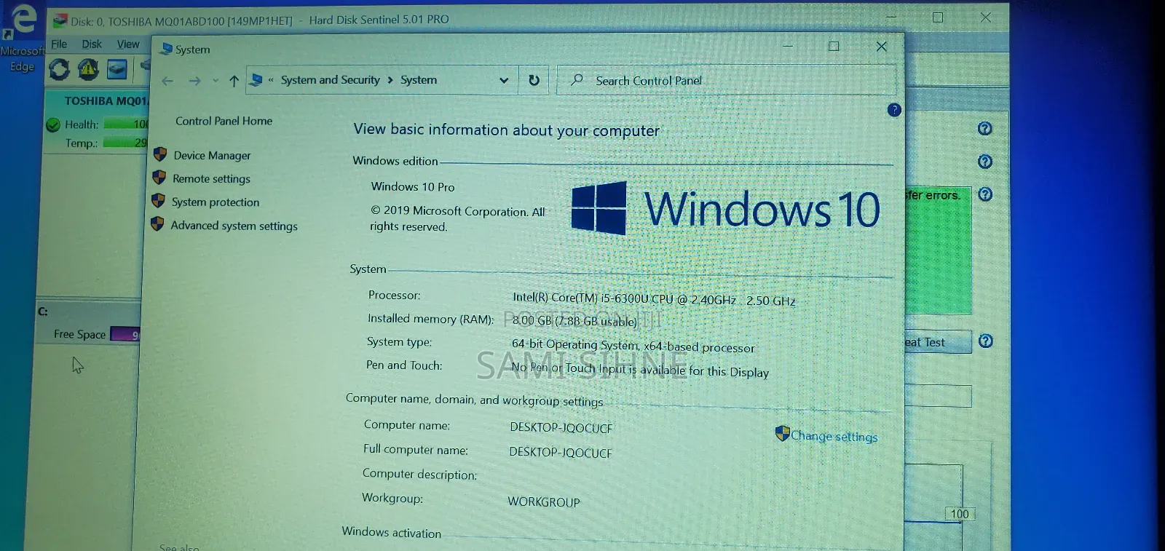Click the green Health bar for TOSHIBA disk
This screenshot has height=551, width=1165.
(125, 124)
